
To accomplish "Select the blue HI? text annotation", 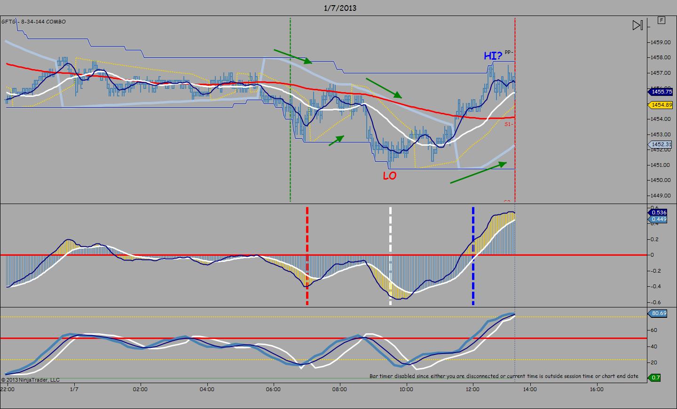I will (493, 56).
